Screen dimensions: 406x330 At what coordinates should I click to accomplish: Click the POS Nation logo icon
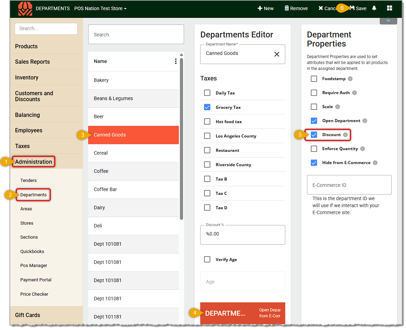pos(25,8)
